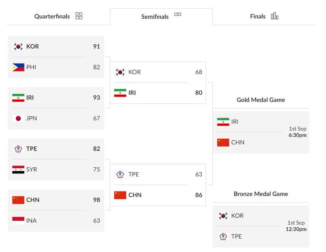Click the Bronze Medal Game 12:30pm time
This screenshot has width=326, height=252.
tap(296, 229)
